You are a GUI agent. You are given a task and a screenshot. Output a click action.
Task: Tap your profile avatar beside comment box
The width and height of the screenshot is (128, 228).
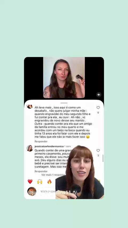(x=32, y=191)
